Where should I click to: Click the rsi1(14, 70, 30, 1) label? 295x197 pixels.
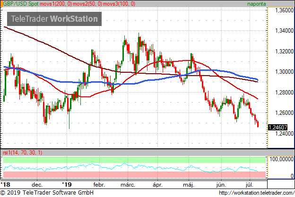(x=22, y=153)
